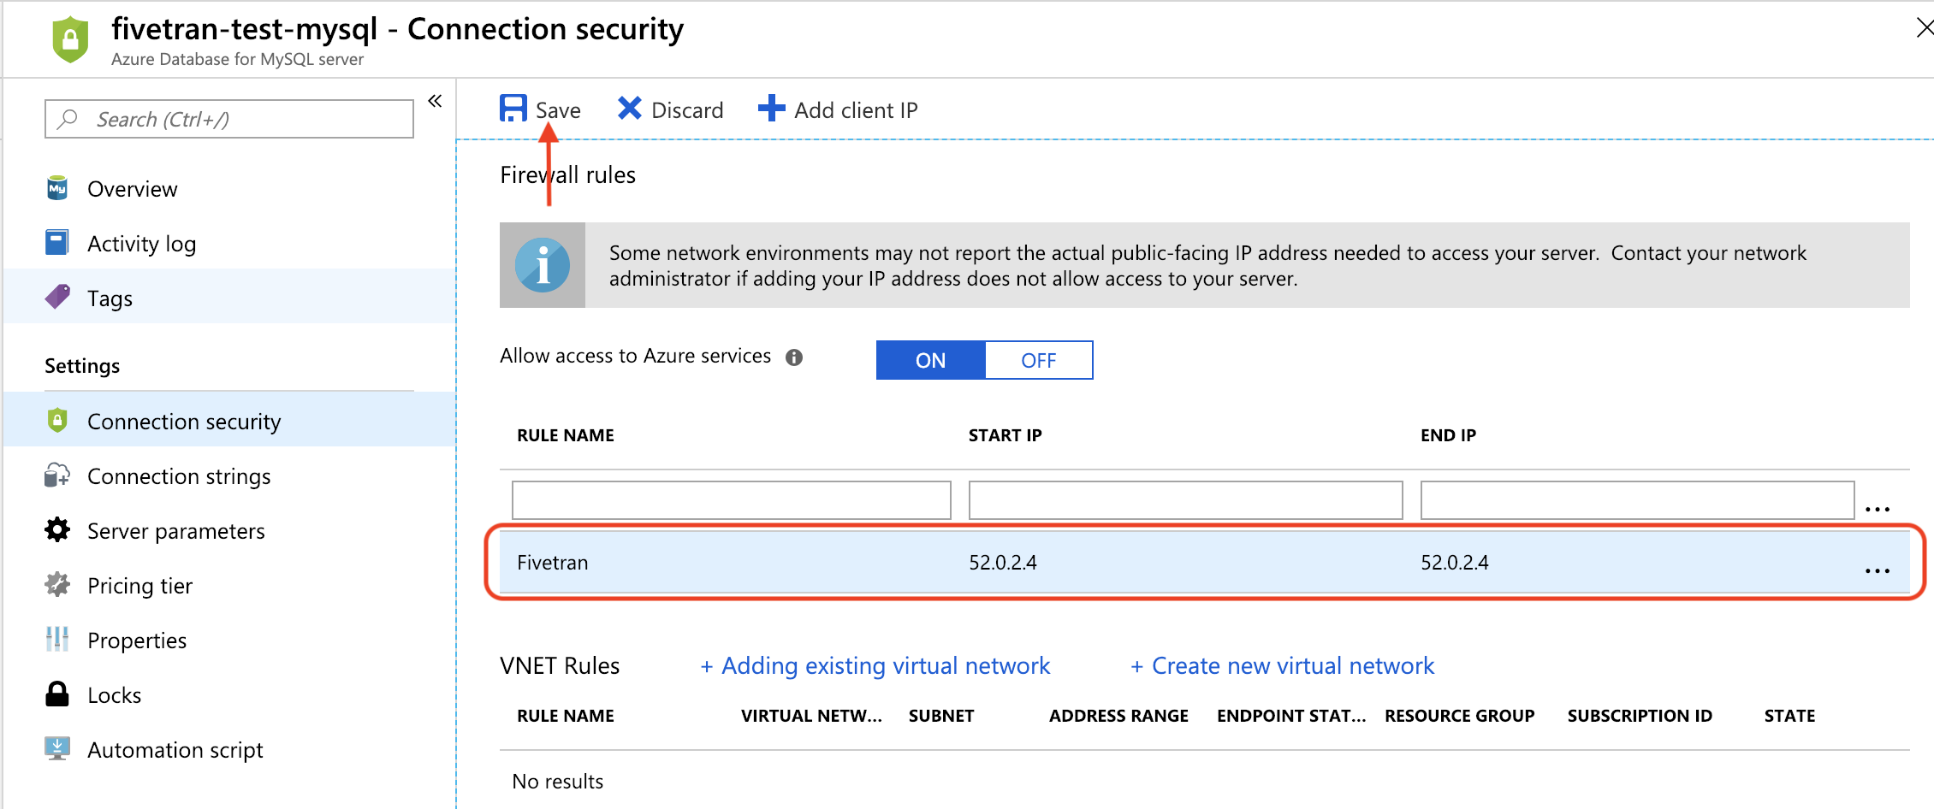Click the Discard X icon
Screen dimensions: 1934x809
[x=630, y=109]
